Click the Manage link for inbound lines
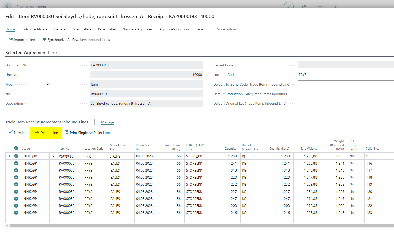This screenshot has height=243, width=394. [108, 122]
